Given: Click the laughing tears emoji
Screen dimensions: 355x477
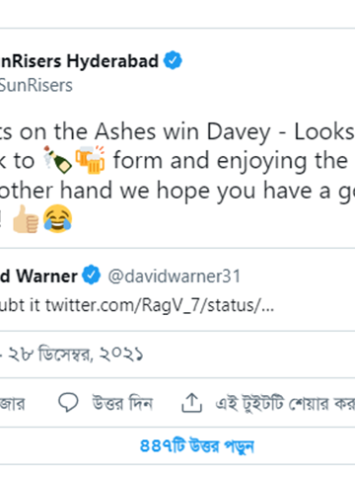Looking at the screenshot, I should [x=57, y=218].
